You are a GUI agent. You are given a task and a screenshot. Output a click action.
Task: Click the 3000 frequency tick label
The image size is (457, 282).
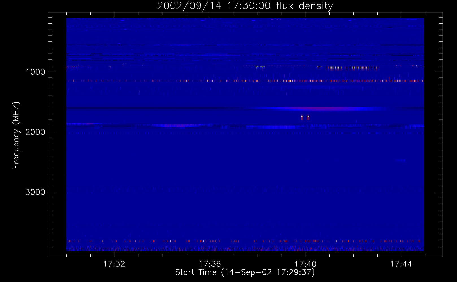tap(35, 192)
